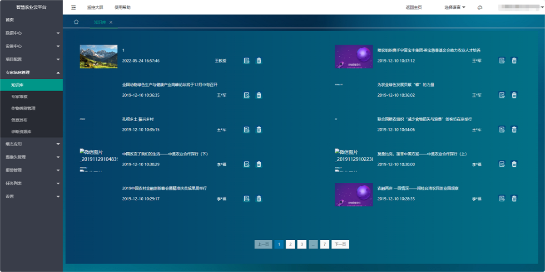
Task: Open the preview icon for article "1"
Action: click(247, 60)
